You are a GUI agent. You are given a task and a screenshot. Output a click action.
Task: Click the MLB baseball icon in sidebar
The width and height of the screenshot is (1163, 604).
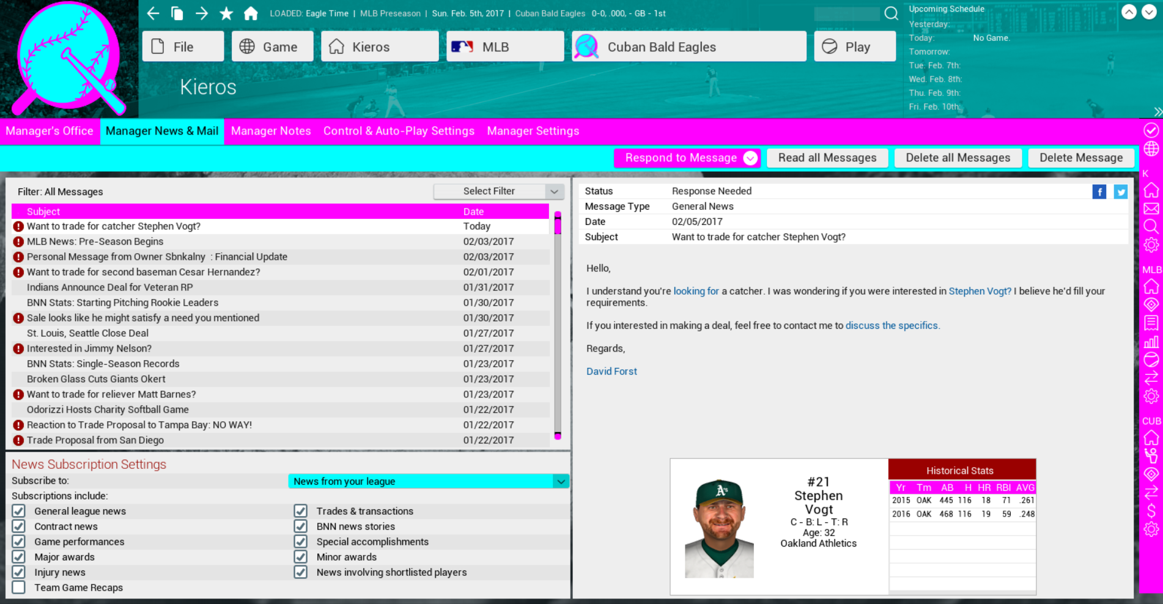tap(1151, 359)
